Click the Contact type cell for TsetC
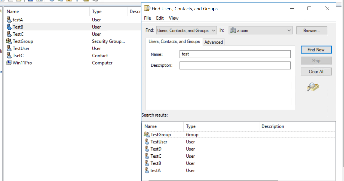This screenshot has width=344, height=181. pos(100,56)
